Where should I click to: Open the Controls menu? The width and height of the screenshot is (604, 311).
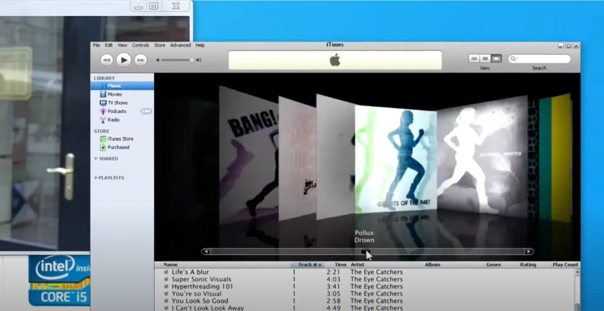[141, 45]
